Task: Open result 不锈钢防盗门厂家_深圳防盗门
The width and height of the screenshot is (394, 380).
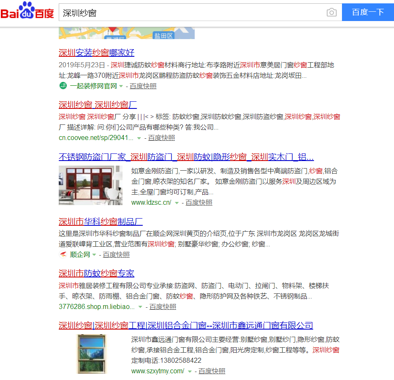Action: coord(186,157)
